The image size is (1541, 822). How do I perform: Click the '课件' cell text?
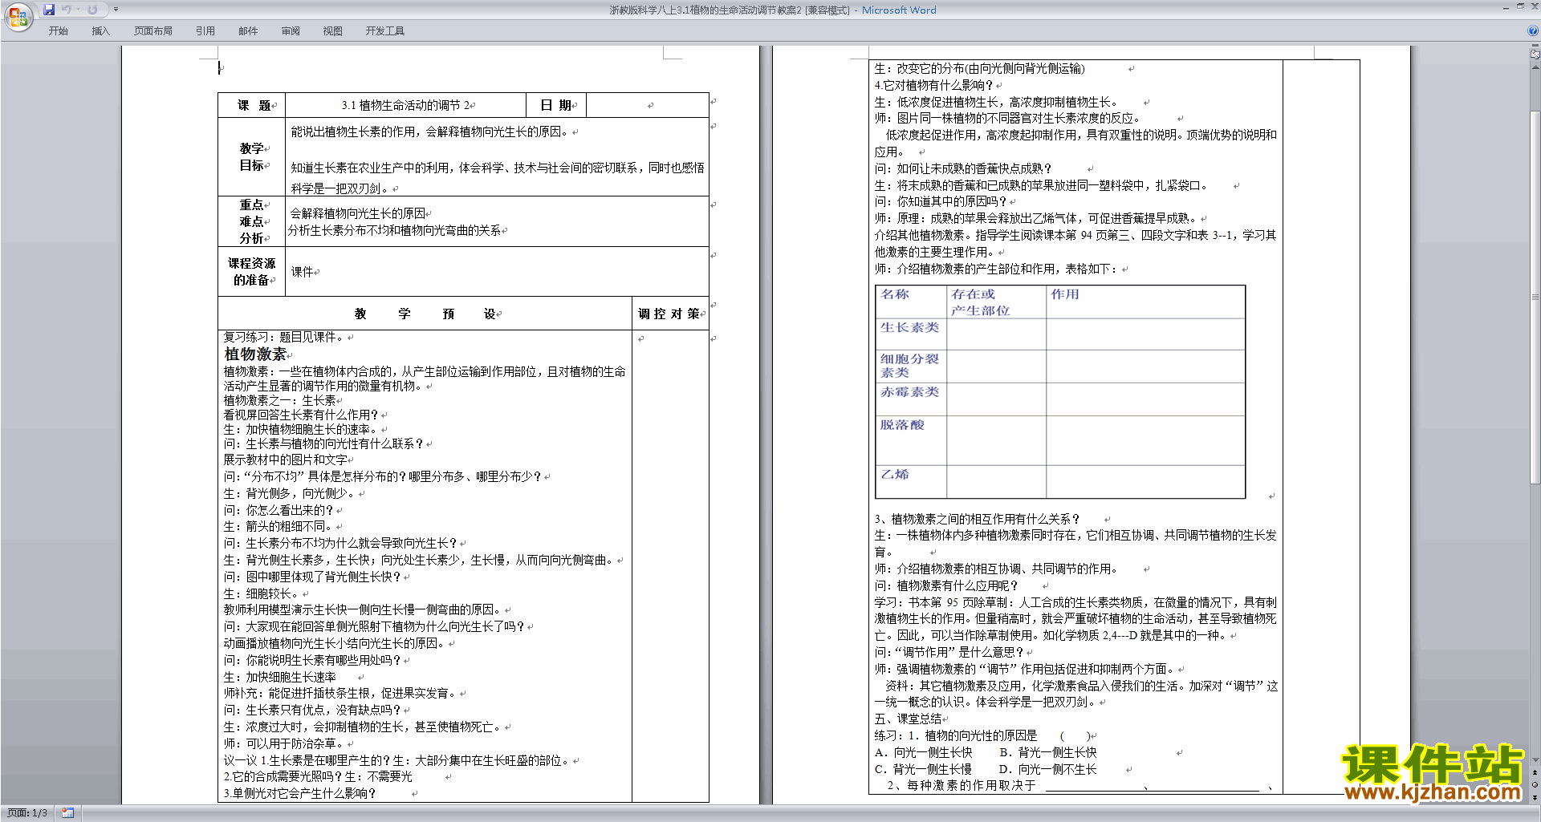(x=303, y=272)
